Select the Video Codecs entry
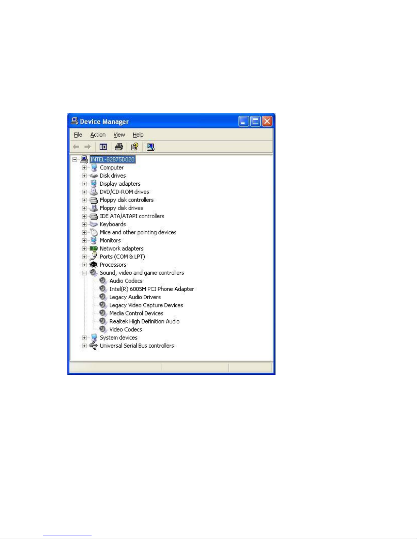This screenshot has width=417, height=539. (126, 330)
